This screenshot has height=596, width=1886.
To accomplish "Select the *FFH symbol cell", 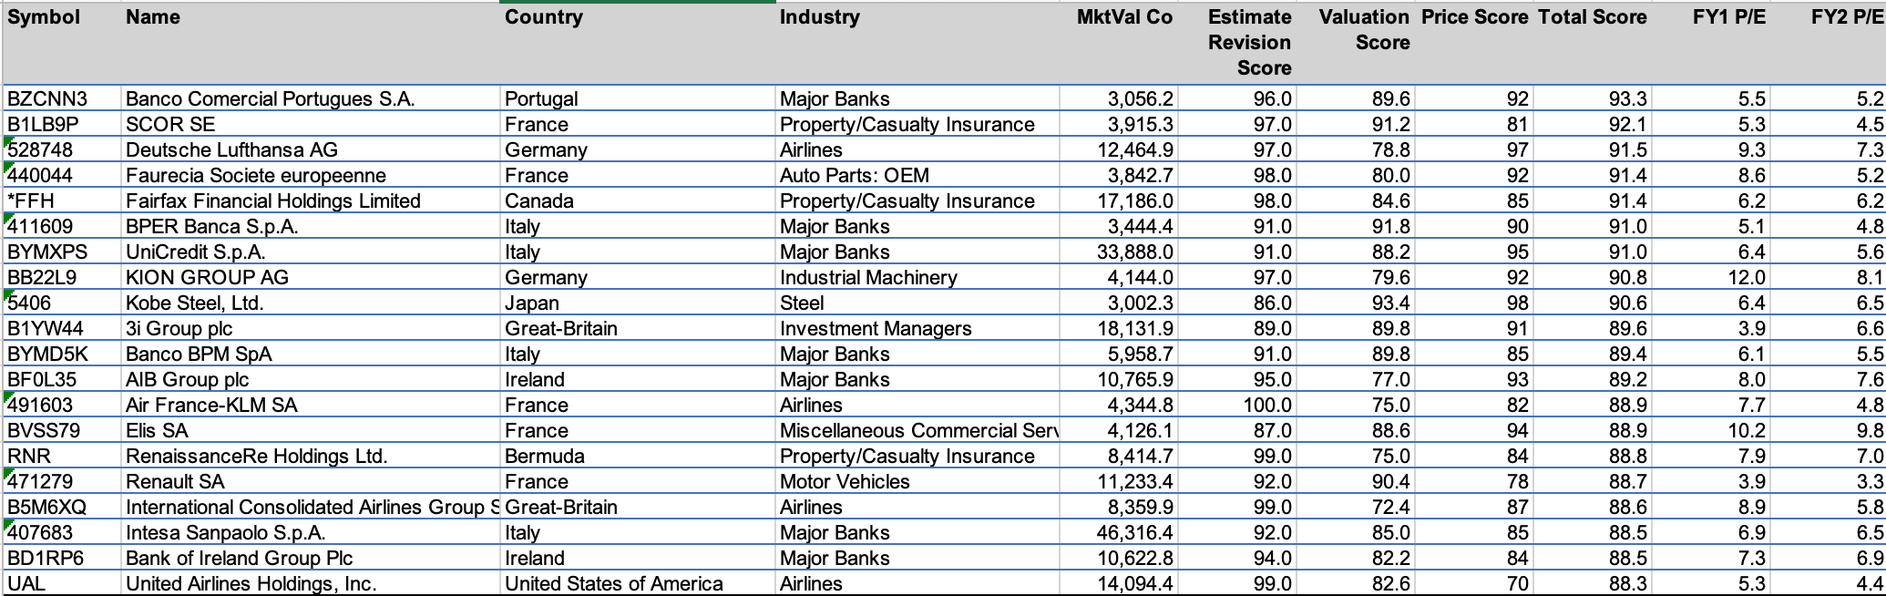I will point(61,200).
